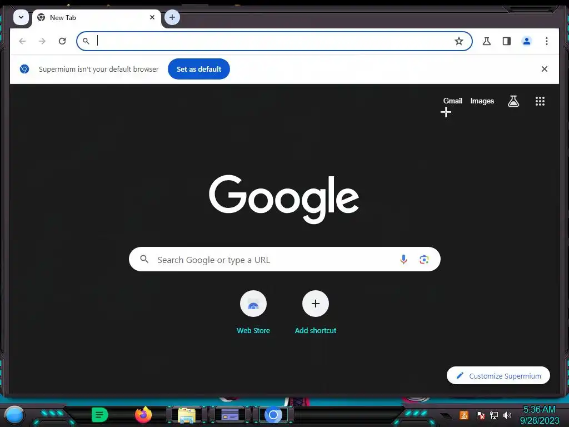
Task: Dismiss the default browser infobar
Action: click(x=545, y=69)
